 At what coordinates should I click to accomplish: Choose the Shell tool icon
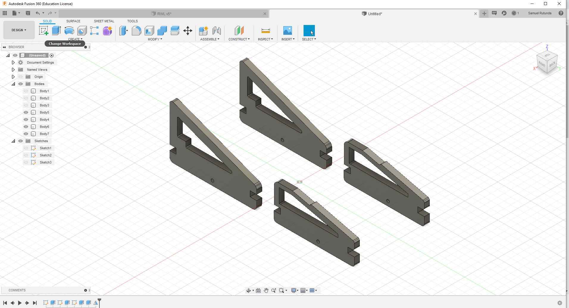click(149, 31)
